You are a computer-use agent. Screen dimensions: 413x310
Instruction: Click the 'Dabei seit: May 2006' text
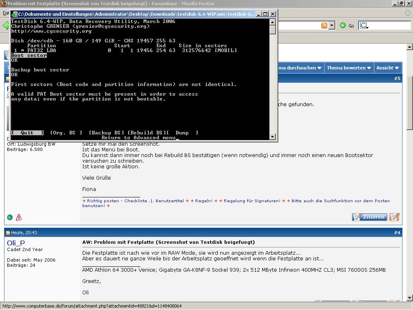(x=31, y=260)
